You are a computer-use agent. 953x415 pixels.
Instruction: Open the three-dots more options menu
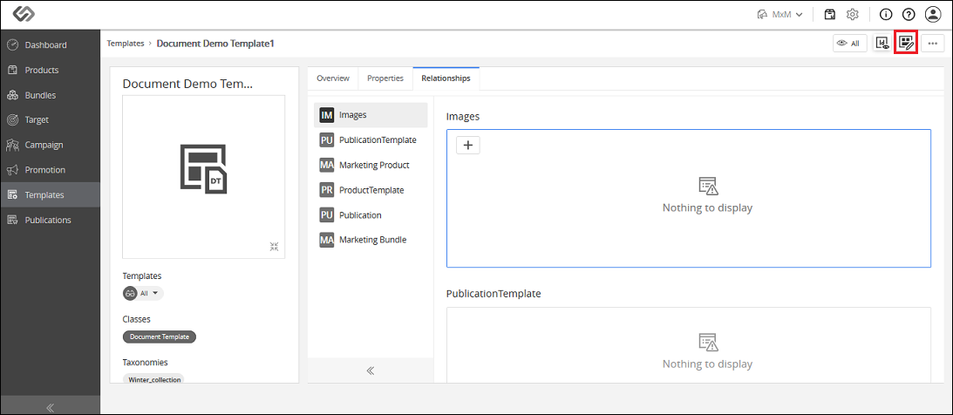point(932,43)
